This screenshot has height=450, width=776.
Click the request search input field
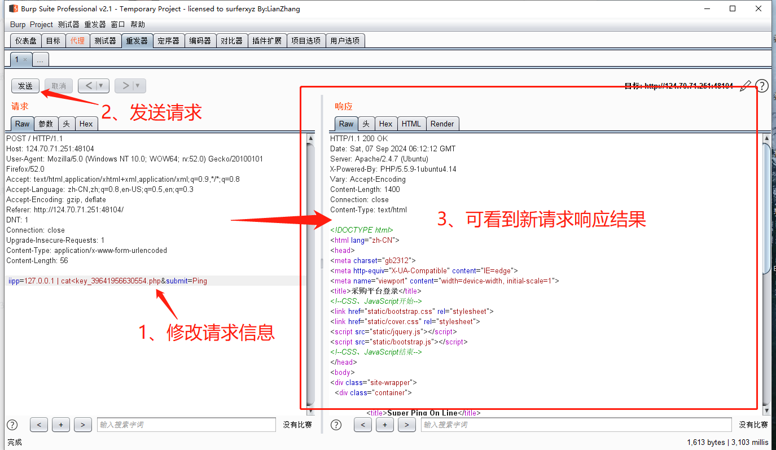click(x=186, y=425)
